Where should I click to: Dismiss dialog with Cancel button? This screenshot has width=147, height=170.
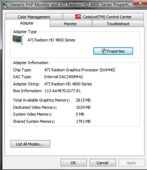(x=103, y=163)
